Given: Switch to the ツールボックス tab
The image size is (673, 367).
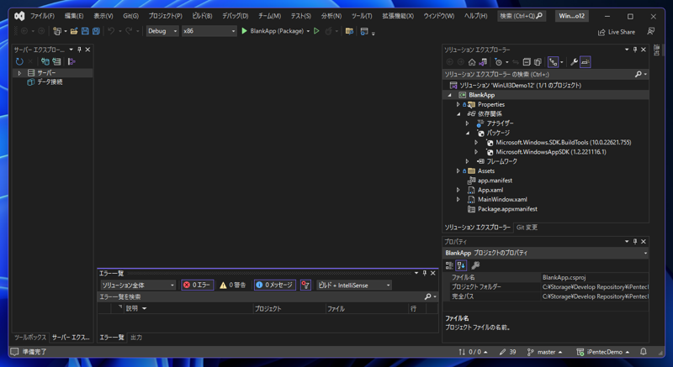Looking at the screenshot, I should click(30, 338).
